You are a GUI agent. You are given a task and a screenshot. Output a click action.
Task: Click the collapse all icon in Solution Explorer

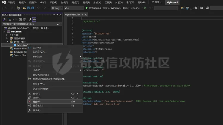tap(20, 19)
